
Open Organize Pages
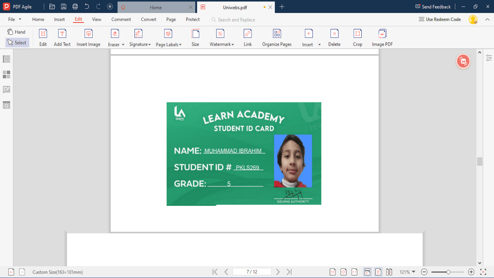[277, 38]
